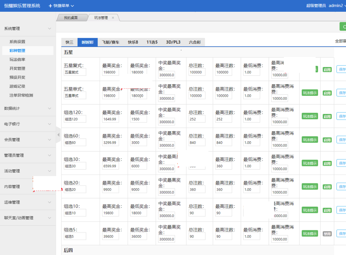Screen dimensions: 346x255
Task: Close the 玩法管理 tab with its x icon
Action: tap(113, 18)
